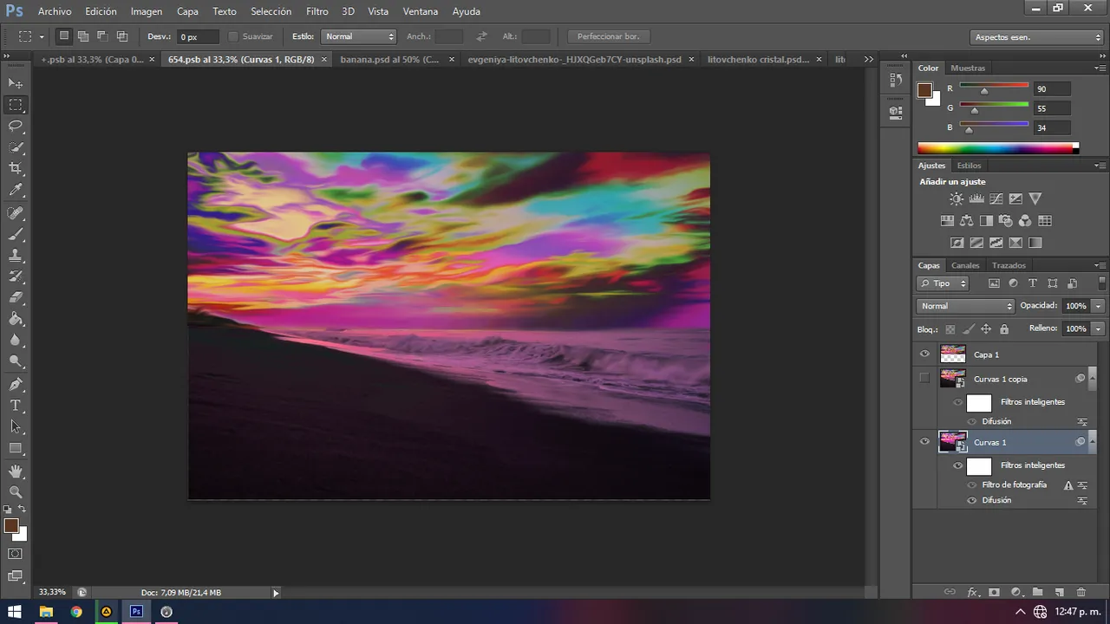The height and width of the screenshot is (624, 1110).
Task: Select the Spot Healing Brush tool
Action: click(16, 213)
